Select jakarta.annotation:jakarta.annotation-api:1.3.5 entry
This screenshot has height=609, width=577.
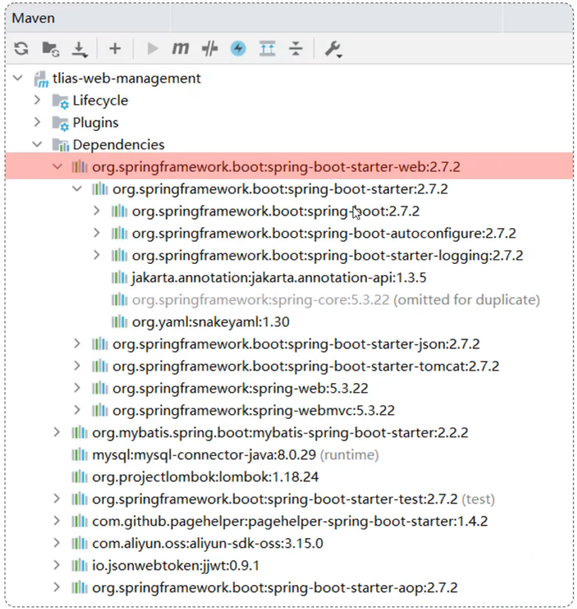click(279, 278)
